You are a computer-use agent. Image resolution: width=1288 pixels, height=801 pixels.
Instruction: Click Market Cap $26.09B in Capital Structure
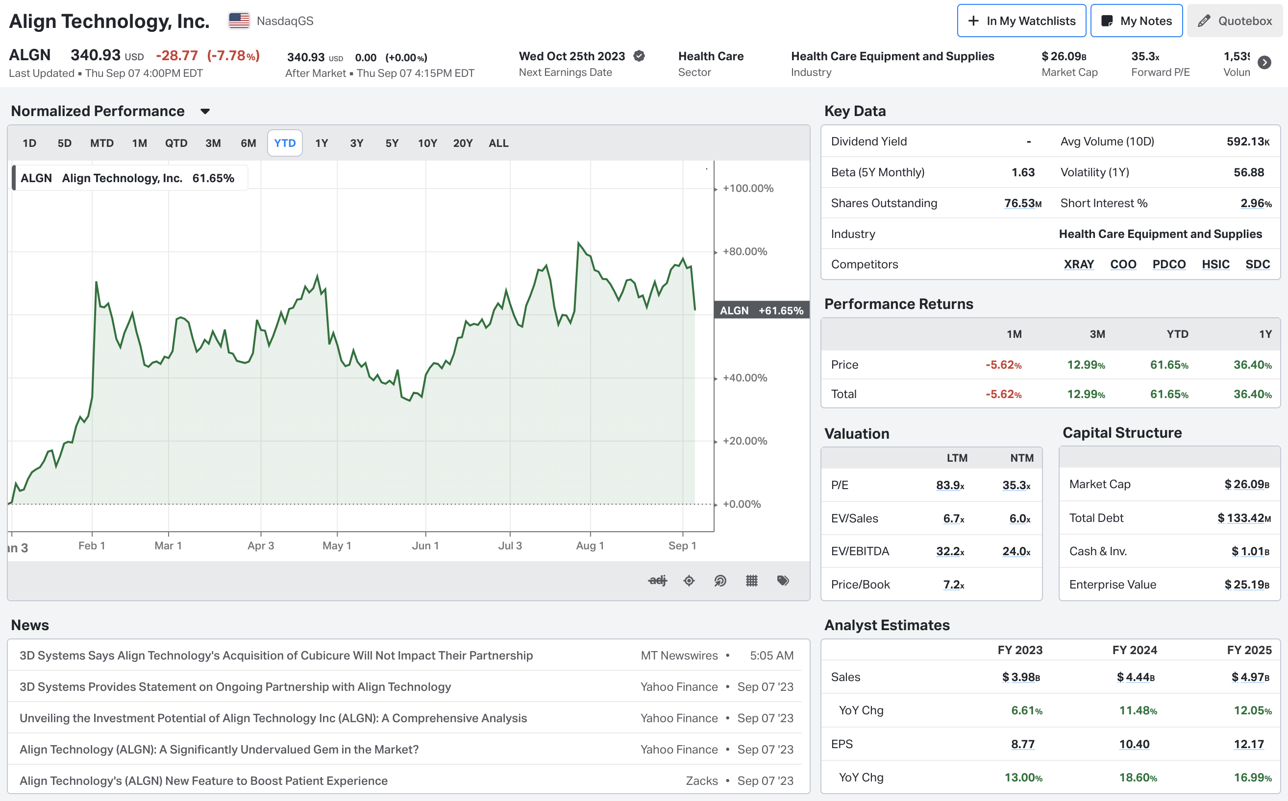[1247, 484]
